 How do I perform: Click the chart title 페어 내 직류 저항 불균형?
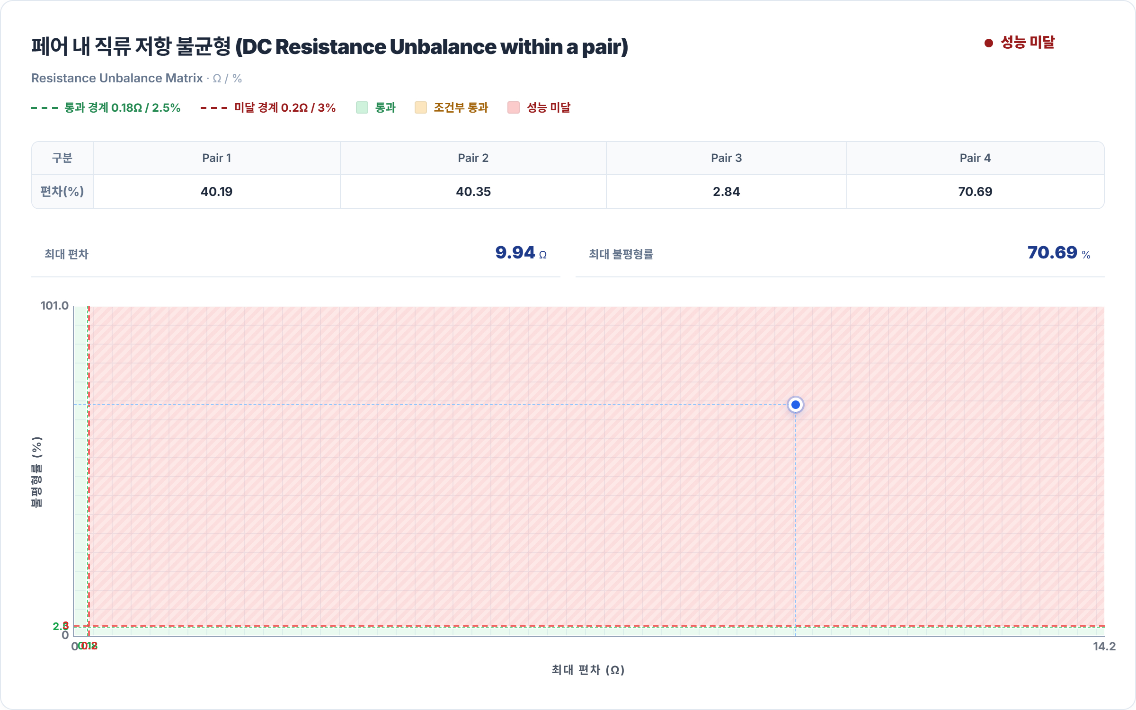pos(329,46)
